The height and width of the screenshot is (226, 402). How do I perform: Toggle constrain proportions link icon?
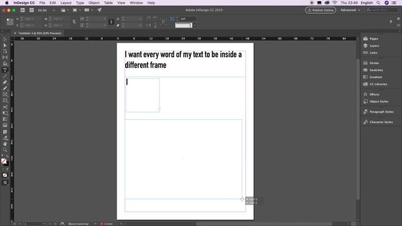[74, 22]
